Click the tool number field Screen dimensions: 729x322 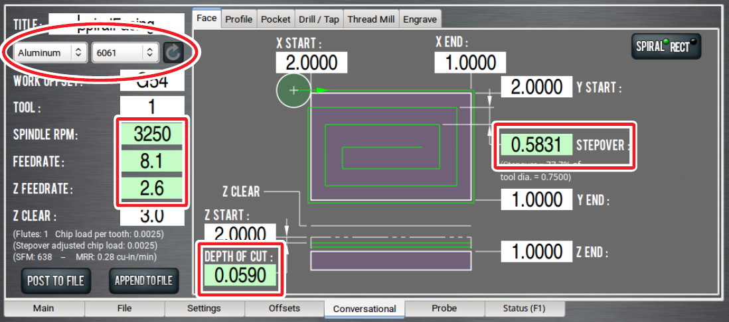(x=151, y=107)
